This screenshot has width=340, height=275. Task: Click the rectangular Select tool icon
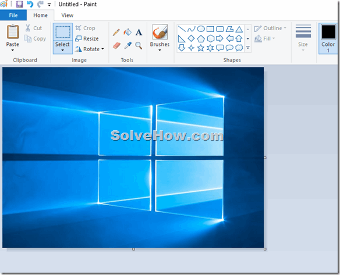(x=63, y=32)
